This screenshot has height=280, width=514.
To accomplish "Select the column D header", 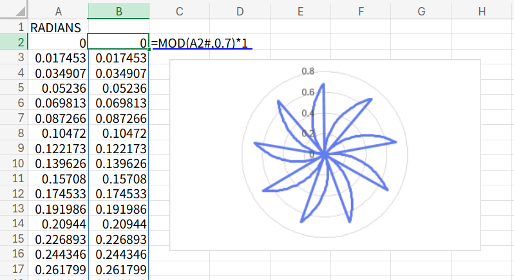I will coord(240,11).
